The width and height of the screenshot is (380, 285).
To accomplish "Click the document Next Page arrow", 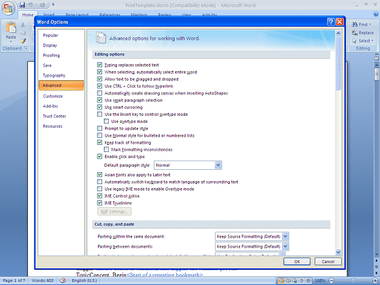I will pos(376,273).
